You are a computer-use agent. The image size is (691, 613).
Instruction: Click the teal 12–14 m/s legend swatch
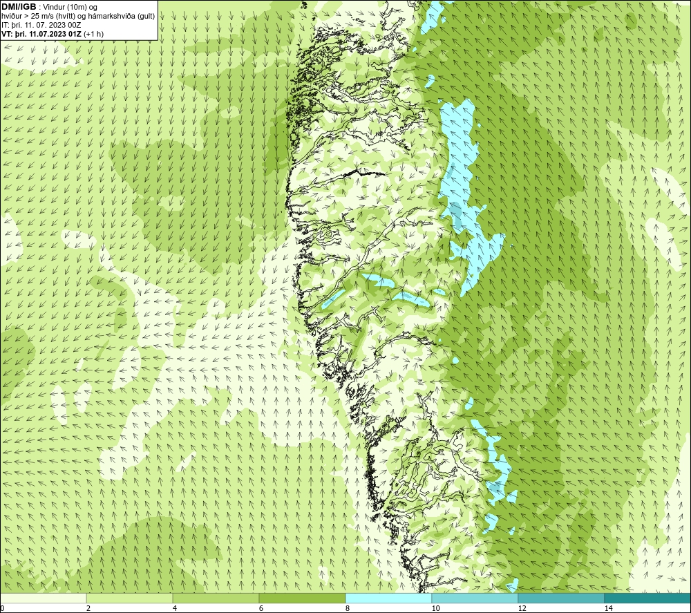pyautogui.click(x=561, y=598)
